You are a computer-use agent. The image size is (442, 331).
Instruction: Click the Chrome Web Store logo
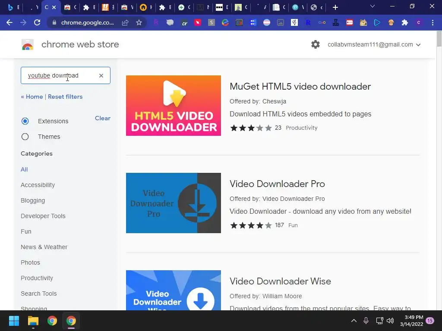click(x=28, y=44)
